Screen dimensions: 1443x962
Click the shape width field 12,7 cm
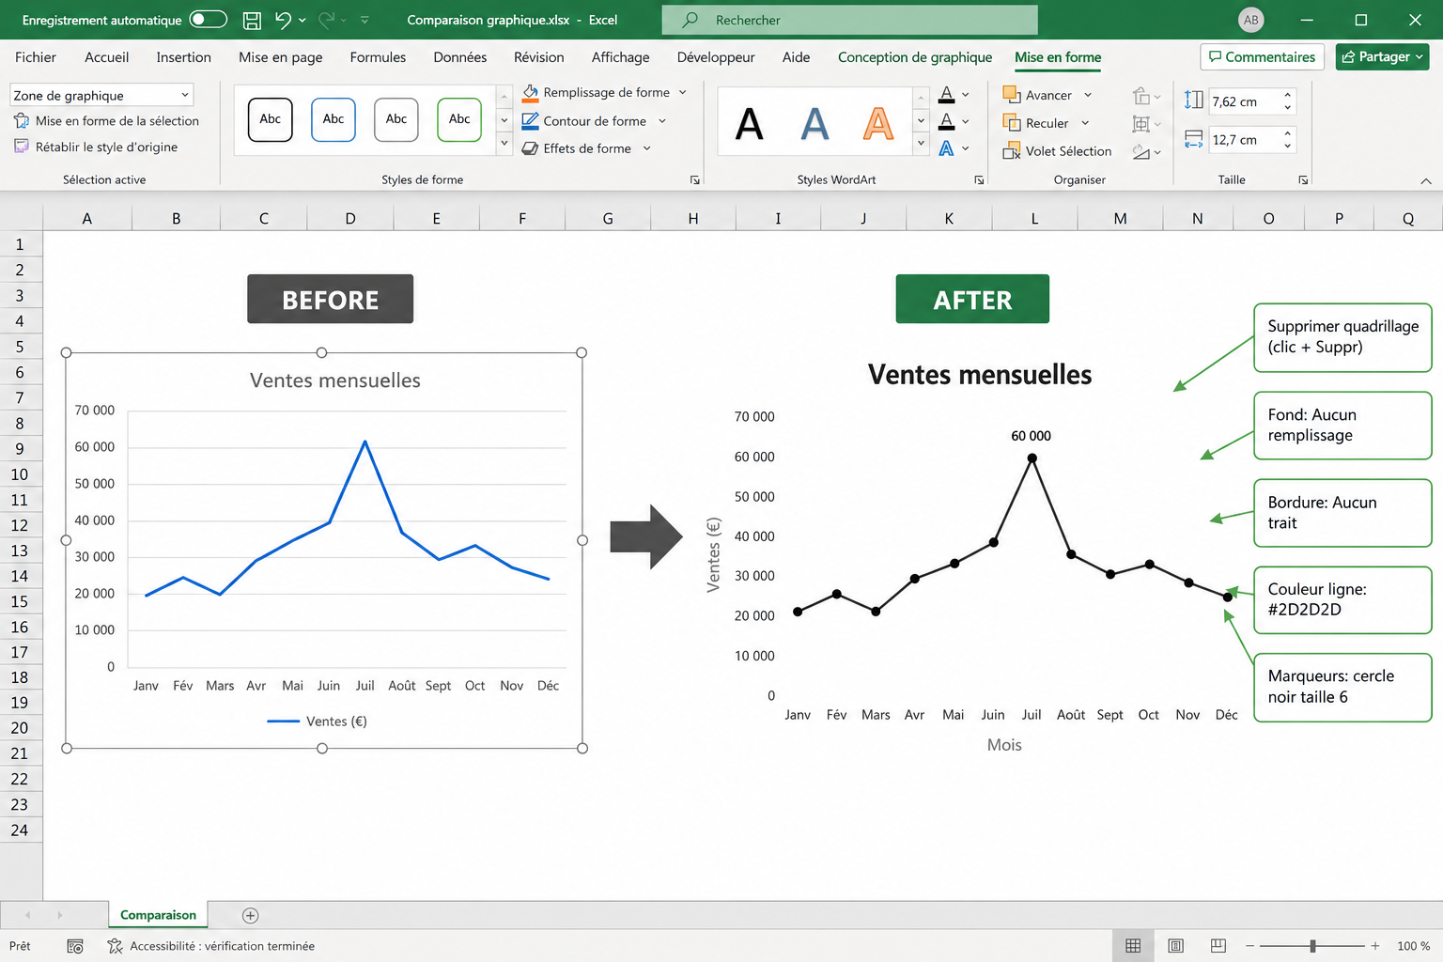1243,140
